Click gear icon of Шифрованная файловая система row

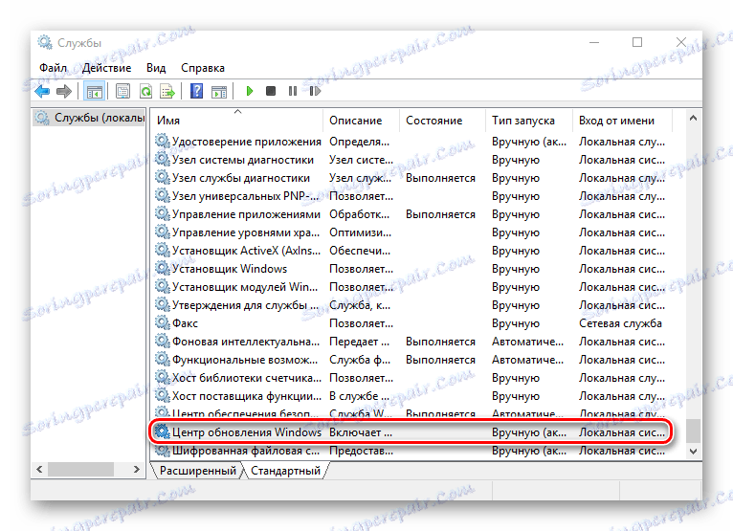(163, 450)
